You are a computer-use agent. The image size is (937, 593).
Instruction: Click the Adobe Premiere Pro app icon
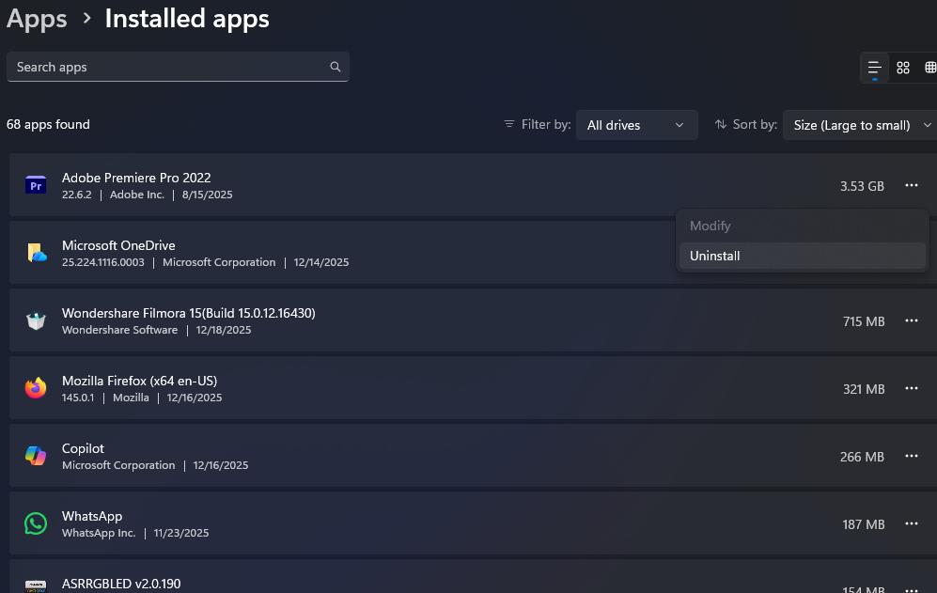(x=36, y=186)
